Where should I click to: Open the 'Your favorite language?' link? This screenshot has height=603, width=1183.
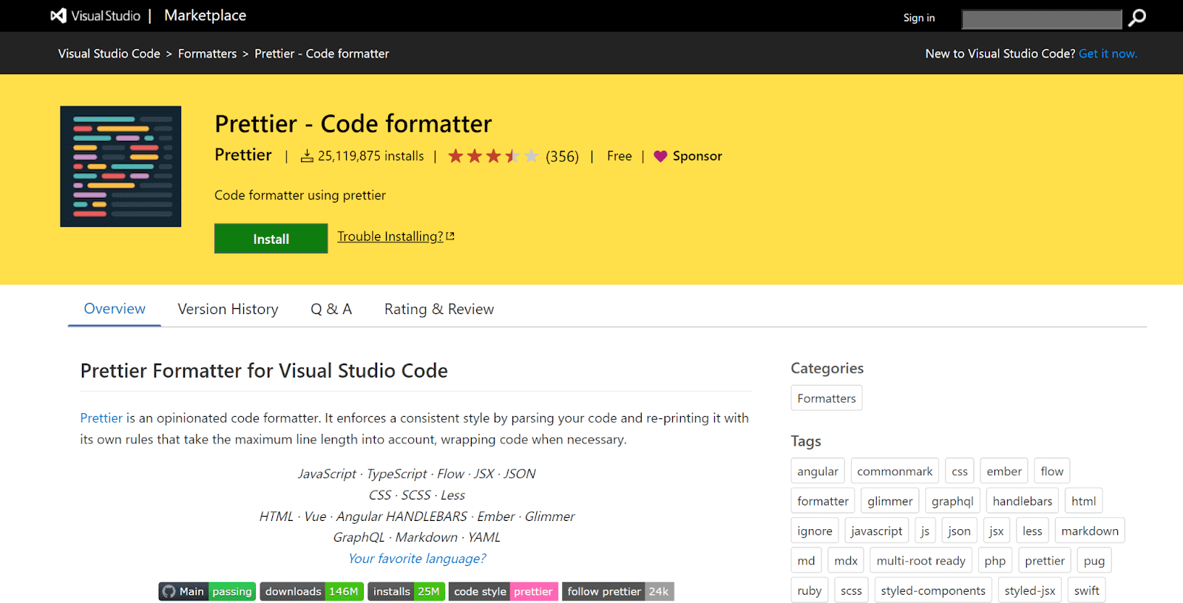click(x=417, y=559)
